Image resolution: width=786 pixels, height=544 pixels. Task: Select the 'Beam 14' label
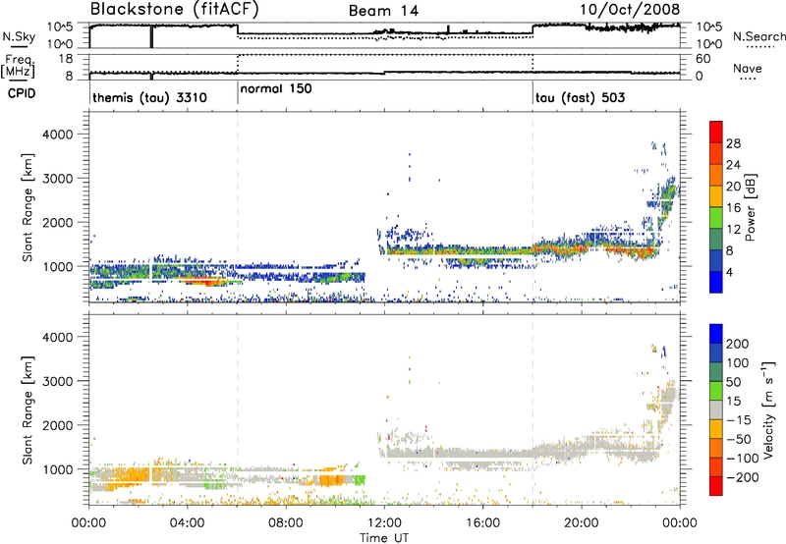pyautogui.click(x=383, y=11)
